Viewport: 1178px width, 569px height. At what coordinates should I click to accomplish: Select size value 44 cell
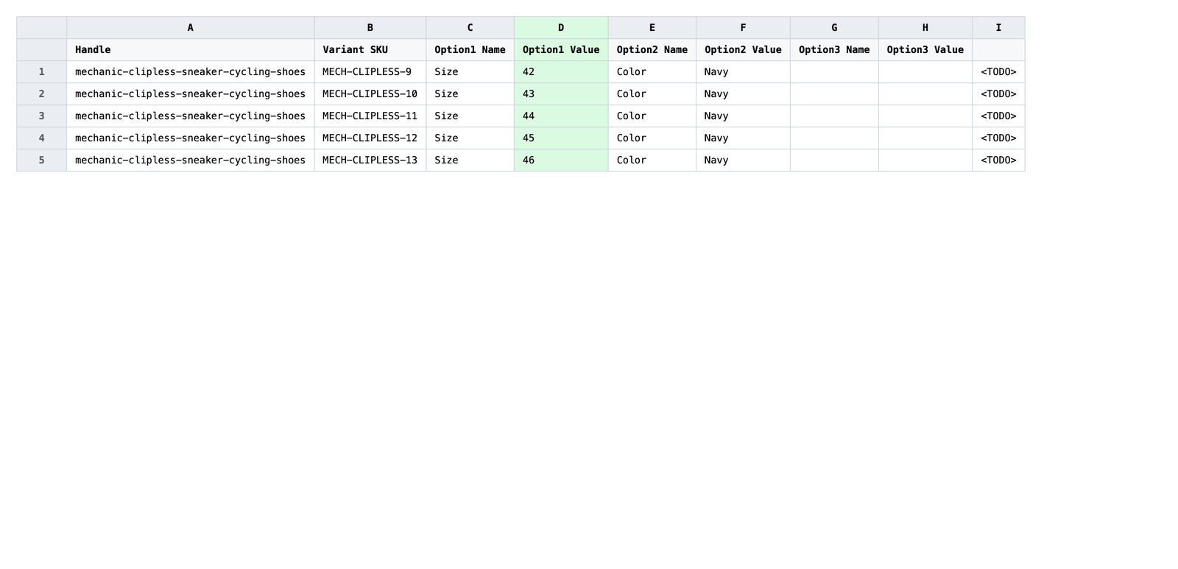[x=561, y=116]
